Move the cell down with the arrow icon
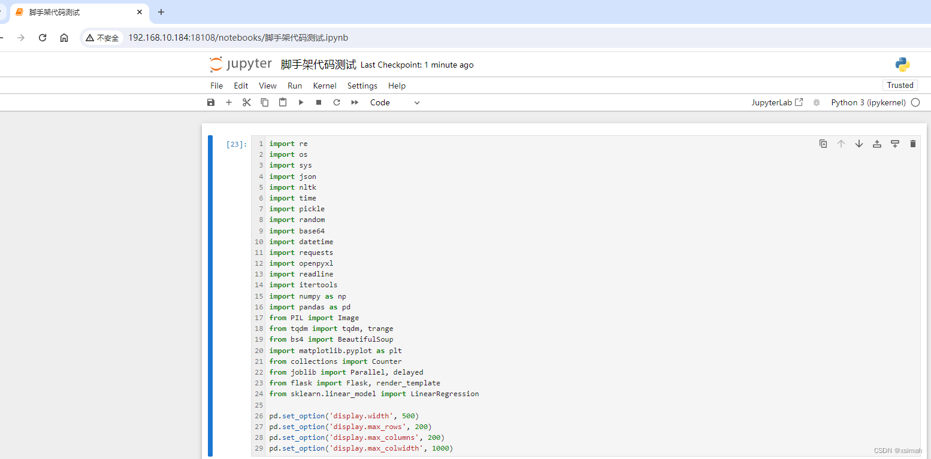The width and height of the screenshot is (931, 459). 859,143
